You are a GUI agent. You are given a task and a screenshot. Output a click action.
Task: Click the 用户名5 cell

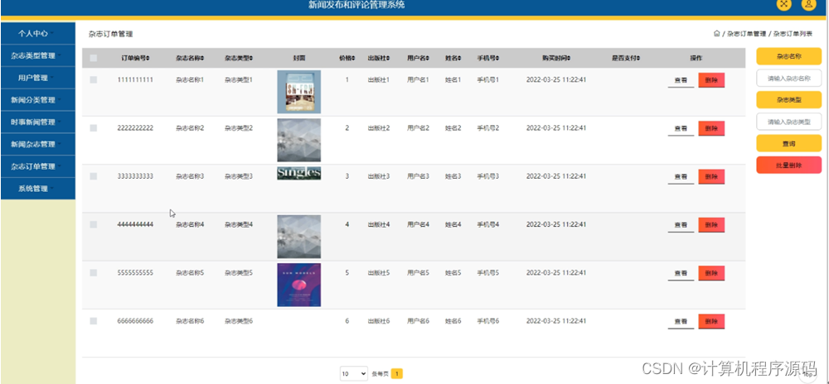(x=418, y=273)
